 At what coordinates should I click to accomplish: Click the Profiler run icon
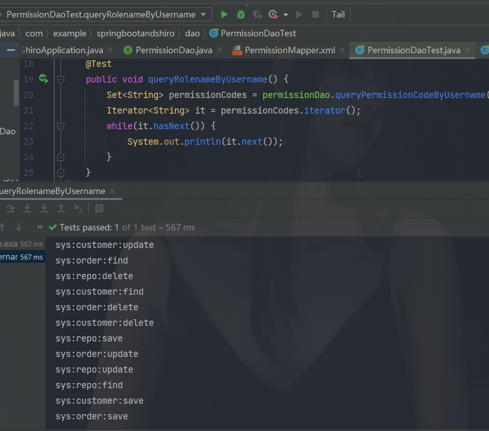click(x=273, y=14)
